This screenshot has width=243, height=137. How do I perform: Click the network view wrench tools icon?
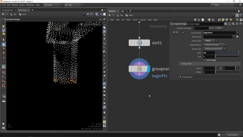(195, 20)
